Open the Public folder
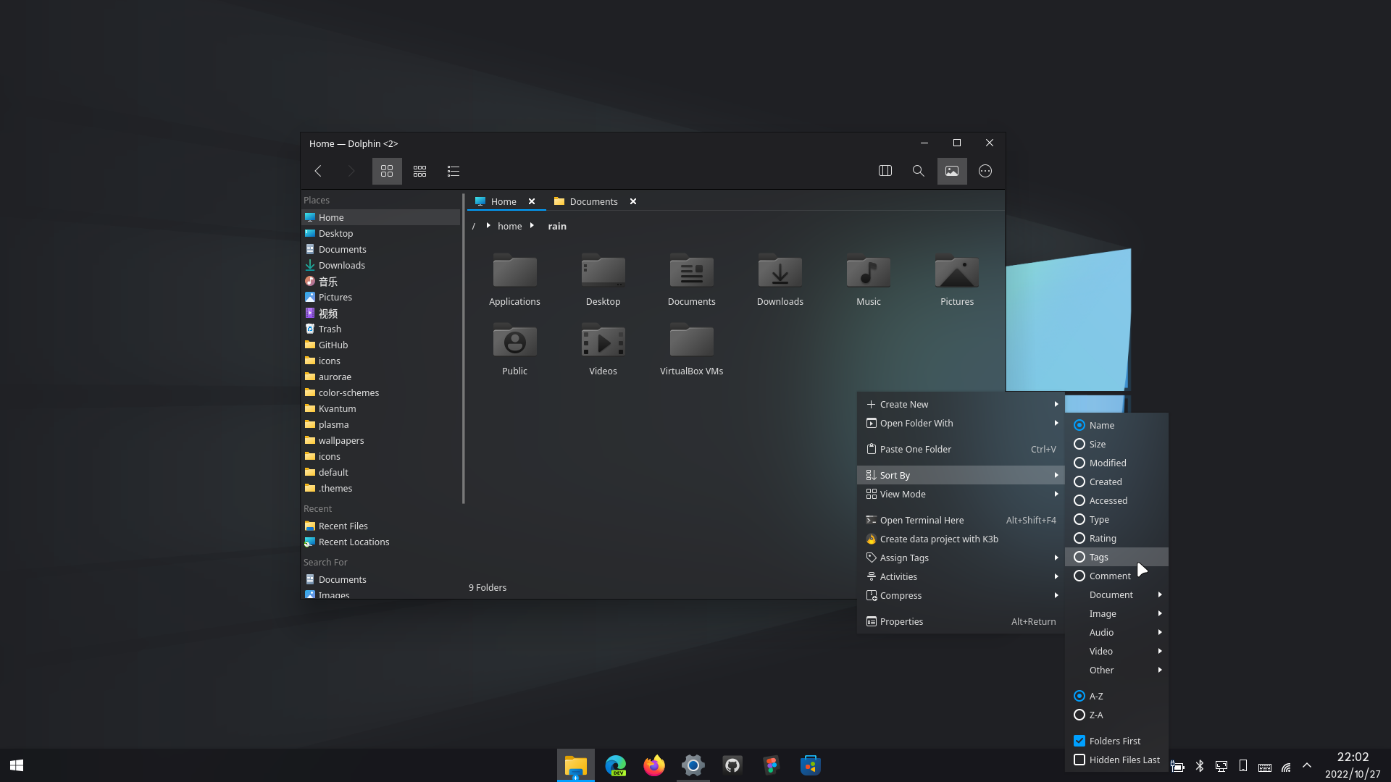 (514, 349)
